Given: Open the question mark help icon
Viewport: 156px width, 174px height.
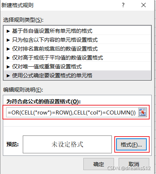Looking at the screenshot, I should tap(123, 5).
